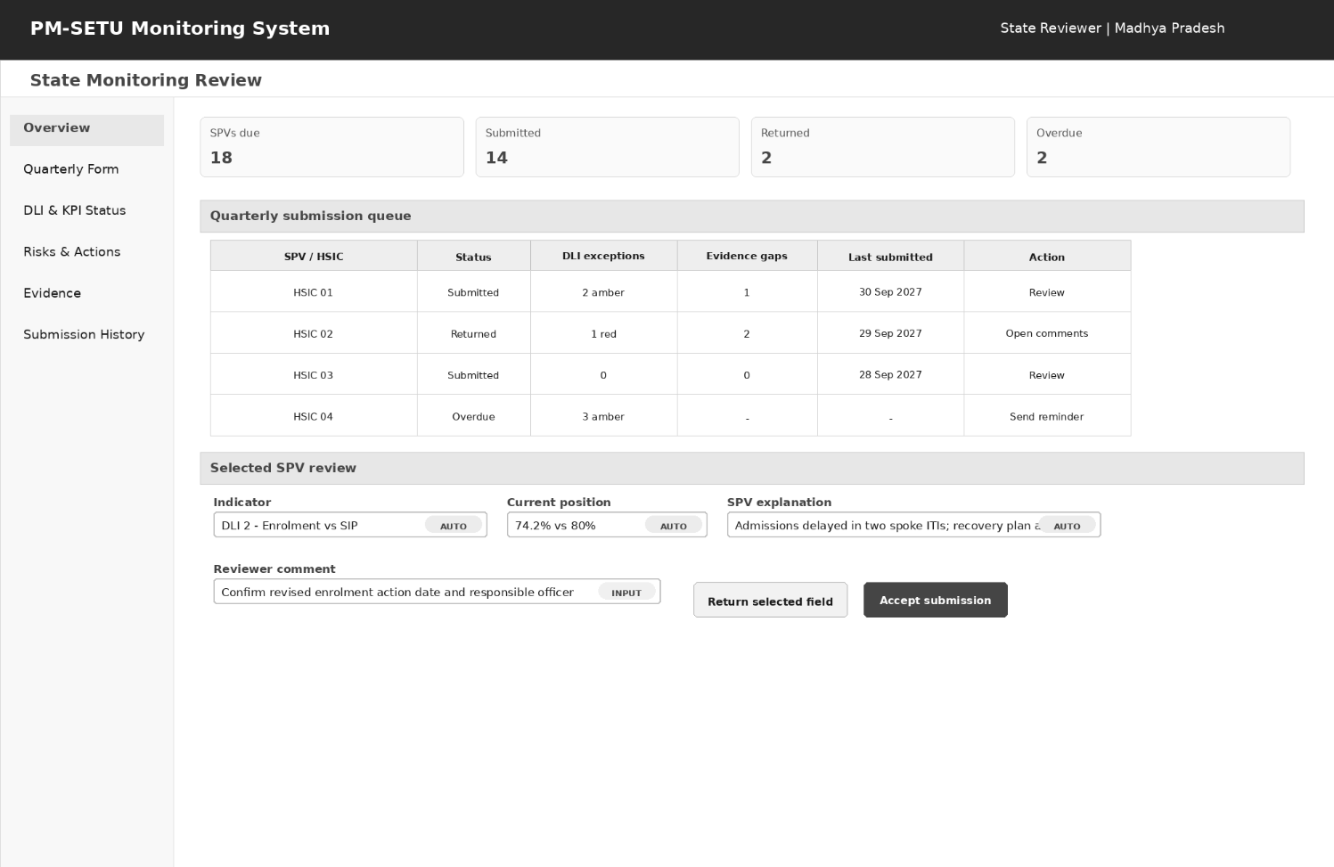1334x867 pixels.
Task: Click the Return selected field button
Action: pos(770,601)
